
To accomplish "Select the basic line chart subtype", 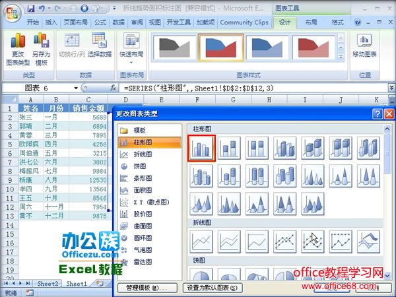I will [201, 242].
